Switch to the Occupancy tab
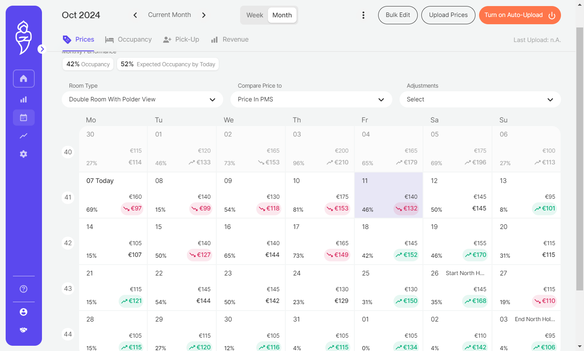Viewport: 584px width, 351px height. click(128, 39)
